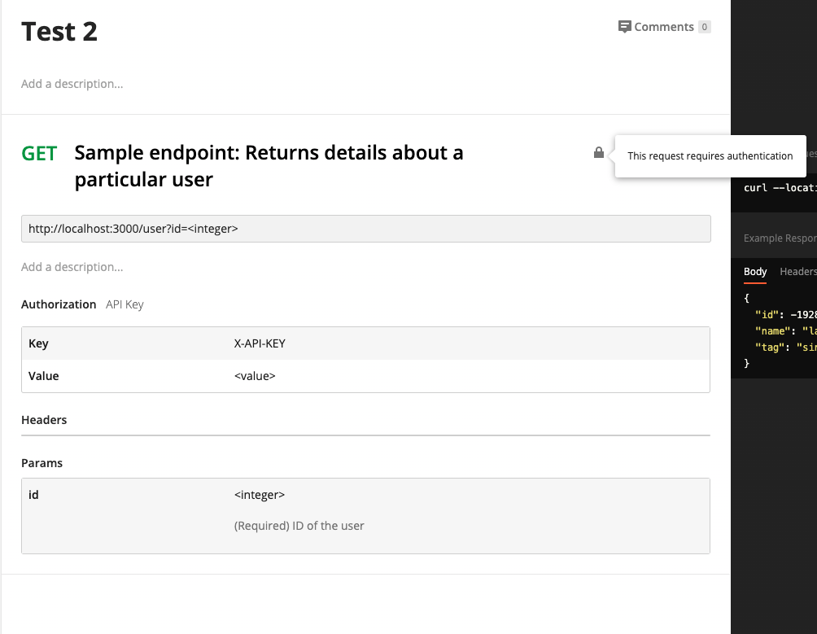Switch to the Headers tab in Example Response
This screenshot has height=634, width=817.
tap(798, 271)
